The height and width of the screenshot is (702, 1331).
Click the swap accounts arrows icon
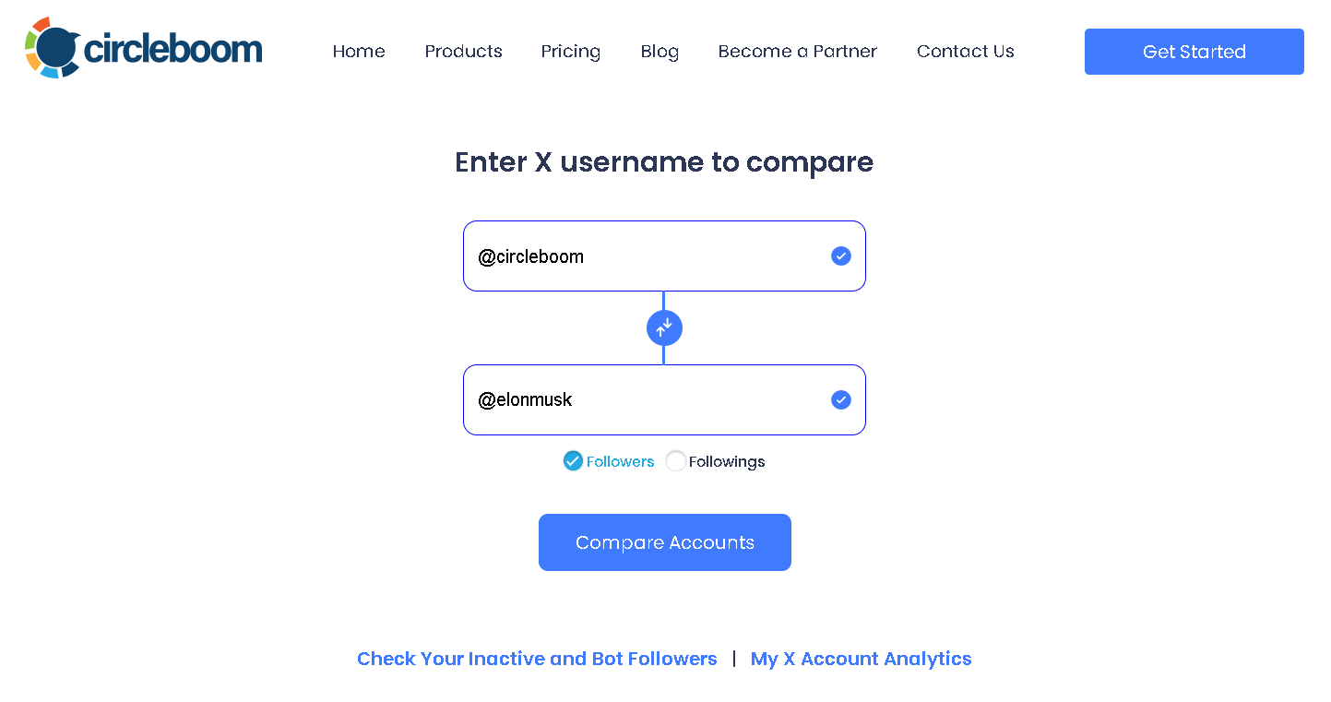[x=664, y=327]
